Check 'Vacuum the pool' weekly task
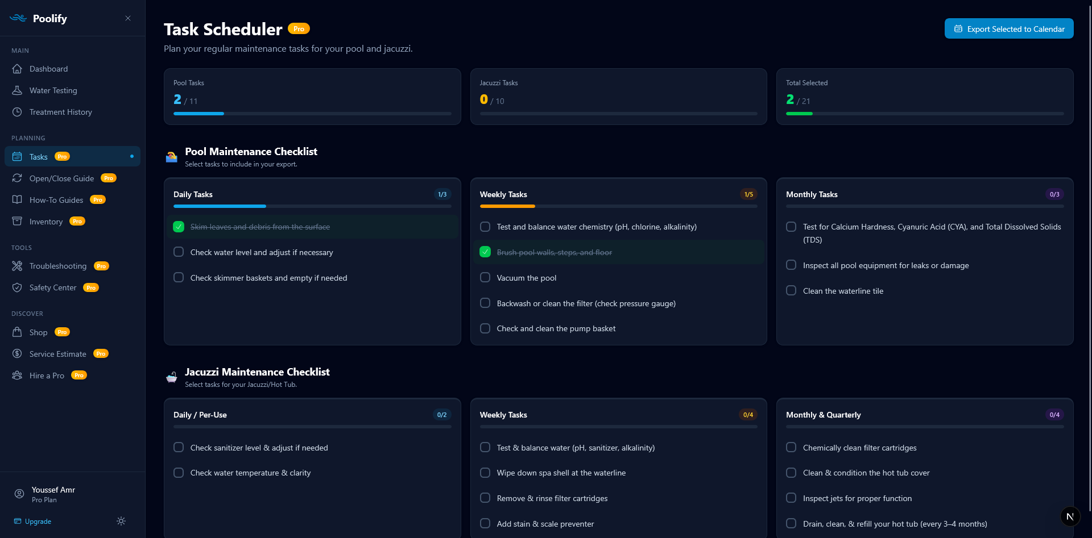Screen dimensions: 1092x538 pyautogui.click(x=485, y=277)
